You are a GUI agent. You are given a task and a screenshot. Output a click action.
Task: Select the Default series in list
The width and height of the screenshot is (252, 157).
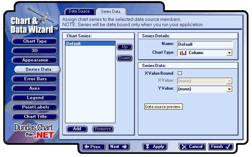click(x=90, y=44)
